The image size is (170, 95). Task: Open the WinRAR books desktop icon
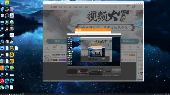(x=2, y=61)
